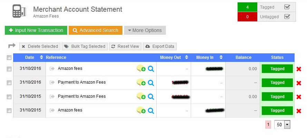Open the page size dropdown showing 50

click(282, 125)
